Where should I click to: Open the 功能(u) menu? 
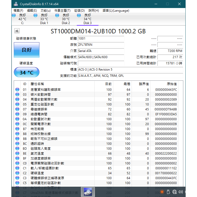(46, 11)
